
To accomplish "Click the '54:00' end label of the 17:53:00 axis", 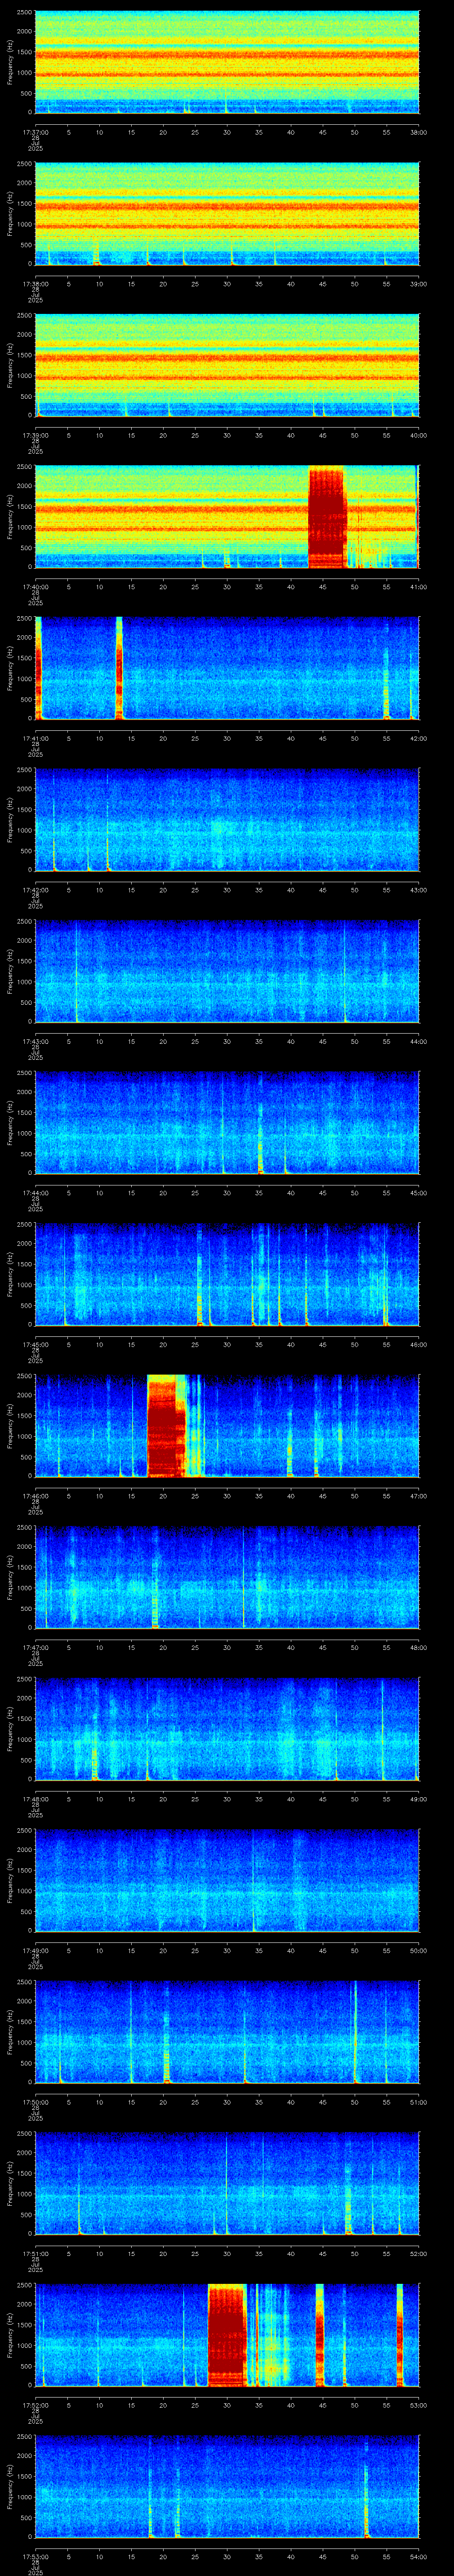I will coord(418,2556).
